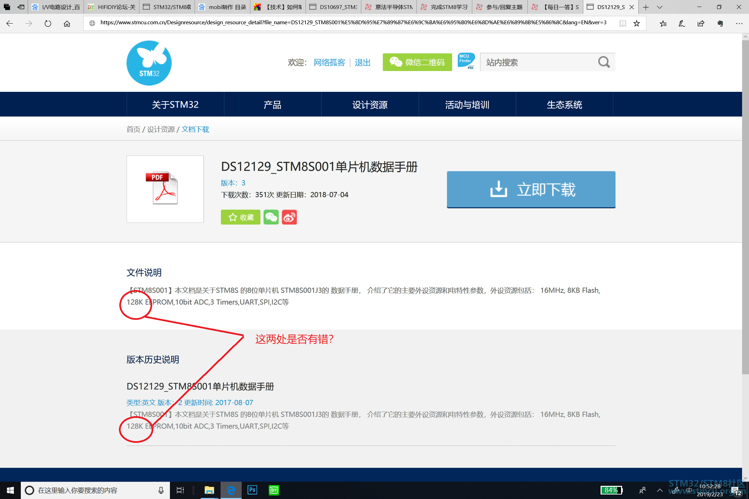Share via WeChat green icon
The width and height of the screenshot is (749, 499).
(271, 217)
